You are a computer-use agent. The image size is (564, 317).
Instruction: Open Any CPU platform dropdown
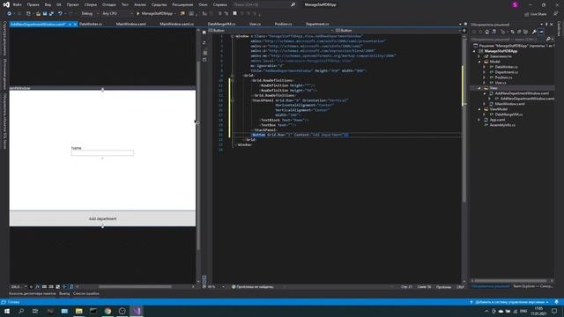(x=117, y=14)
